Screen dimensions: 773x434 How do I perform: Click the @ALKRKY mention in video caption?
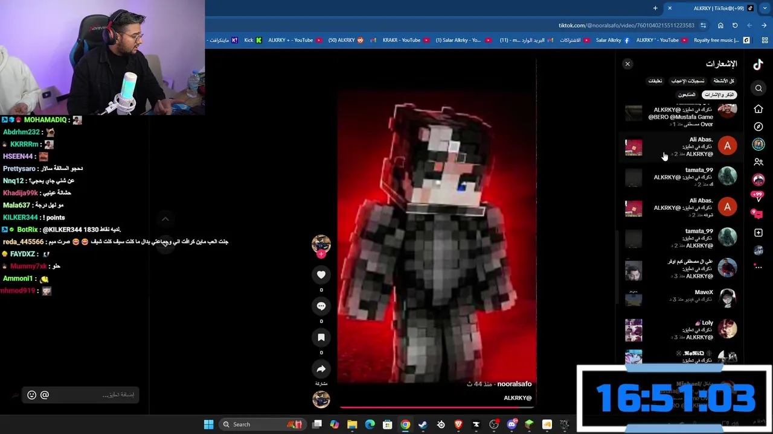(x=518, y=398)
